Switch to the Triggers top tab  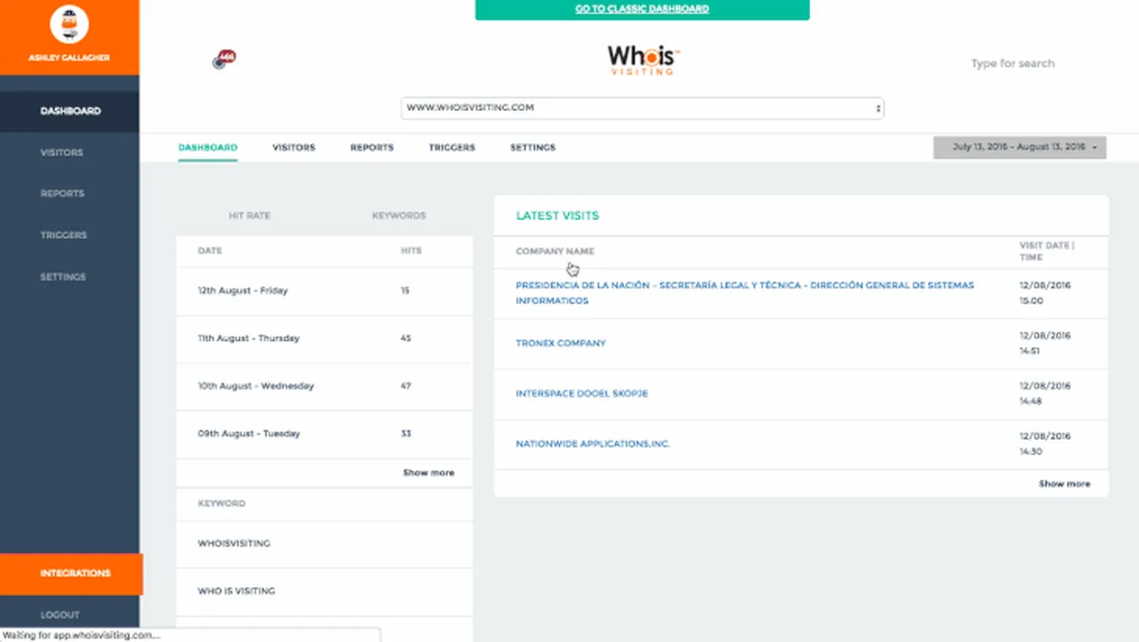tap(452, 148)
